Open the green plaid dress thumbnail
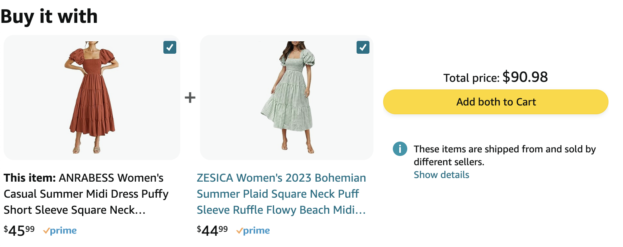The image size is (623, 247). click(x=287, y=97)
